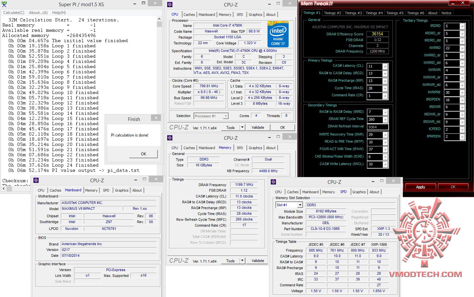Open the Calculate(C) menu in Super PI
474x297 pixels.
tap(14, 13)
